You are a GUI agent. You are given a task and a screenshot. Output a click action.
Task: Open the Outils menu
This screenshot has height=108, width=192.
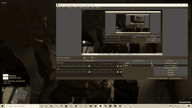pyautogui.click(x=93, y=7)
